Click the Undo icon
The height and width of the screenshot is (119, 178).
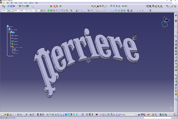[21, 115]
